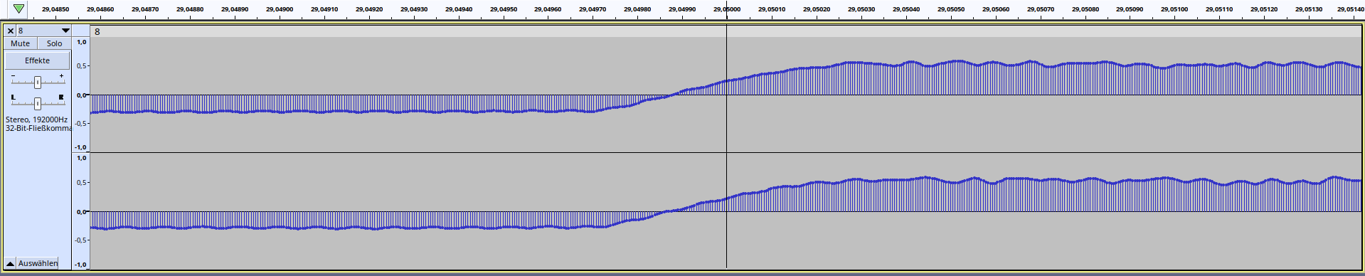Click the 29,05100 label on the timeline
The image size is (1365, 276).
[1174, 9]
